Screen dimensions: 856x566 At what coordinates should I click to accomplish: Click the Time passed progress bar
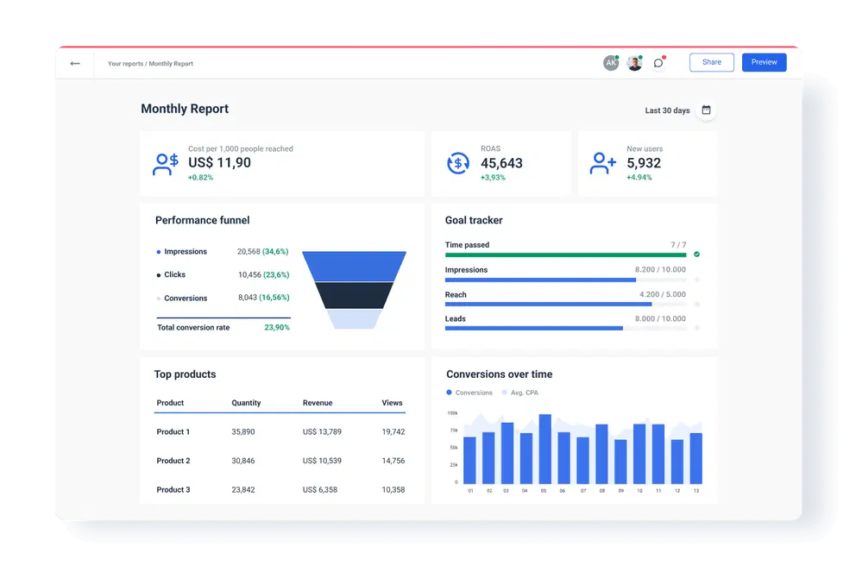coord(565,255)
